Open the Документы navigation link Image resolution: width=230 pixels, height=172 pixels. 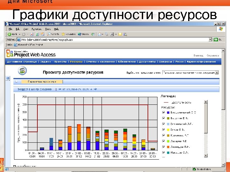click(x=147, y=61)
